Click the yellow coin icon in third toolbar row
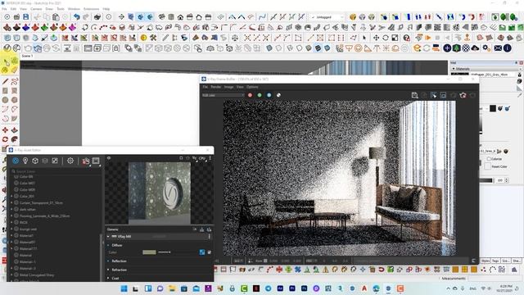524x295 pixels. pyautogui.click(x=144, y=38)
